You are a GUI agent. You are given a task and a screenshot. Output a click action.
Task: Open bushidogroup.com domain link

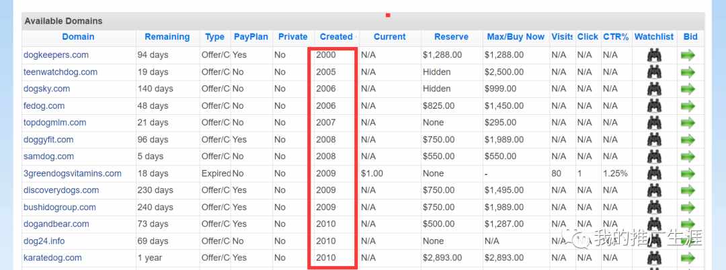click(60, 207)
